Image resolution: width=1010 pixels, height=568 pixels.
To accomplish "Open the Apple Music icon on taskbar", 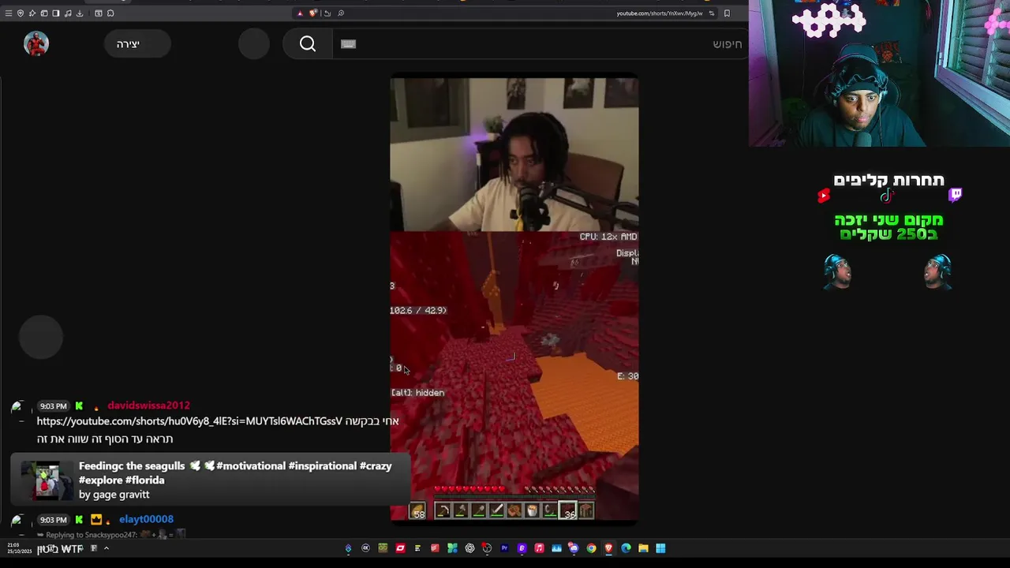I will (539, 548).
